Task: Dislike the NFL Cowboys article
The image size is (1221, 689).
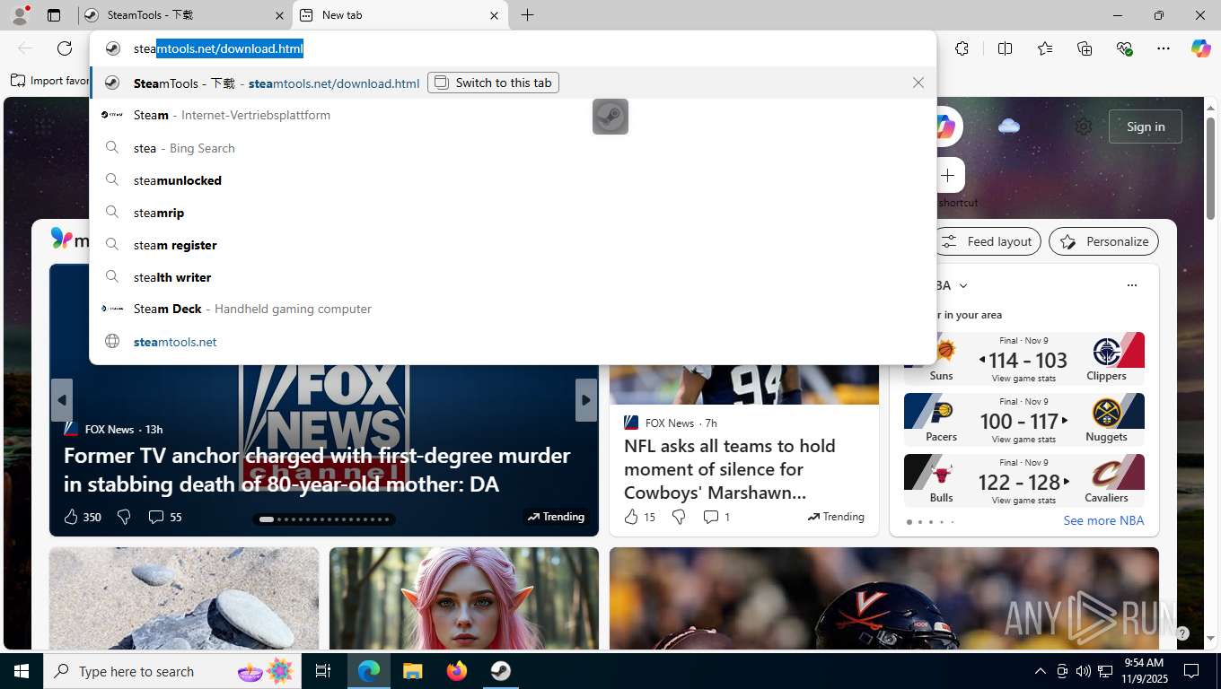Action: click(679, 517)
